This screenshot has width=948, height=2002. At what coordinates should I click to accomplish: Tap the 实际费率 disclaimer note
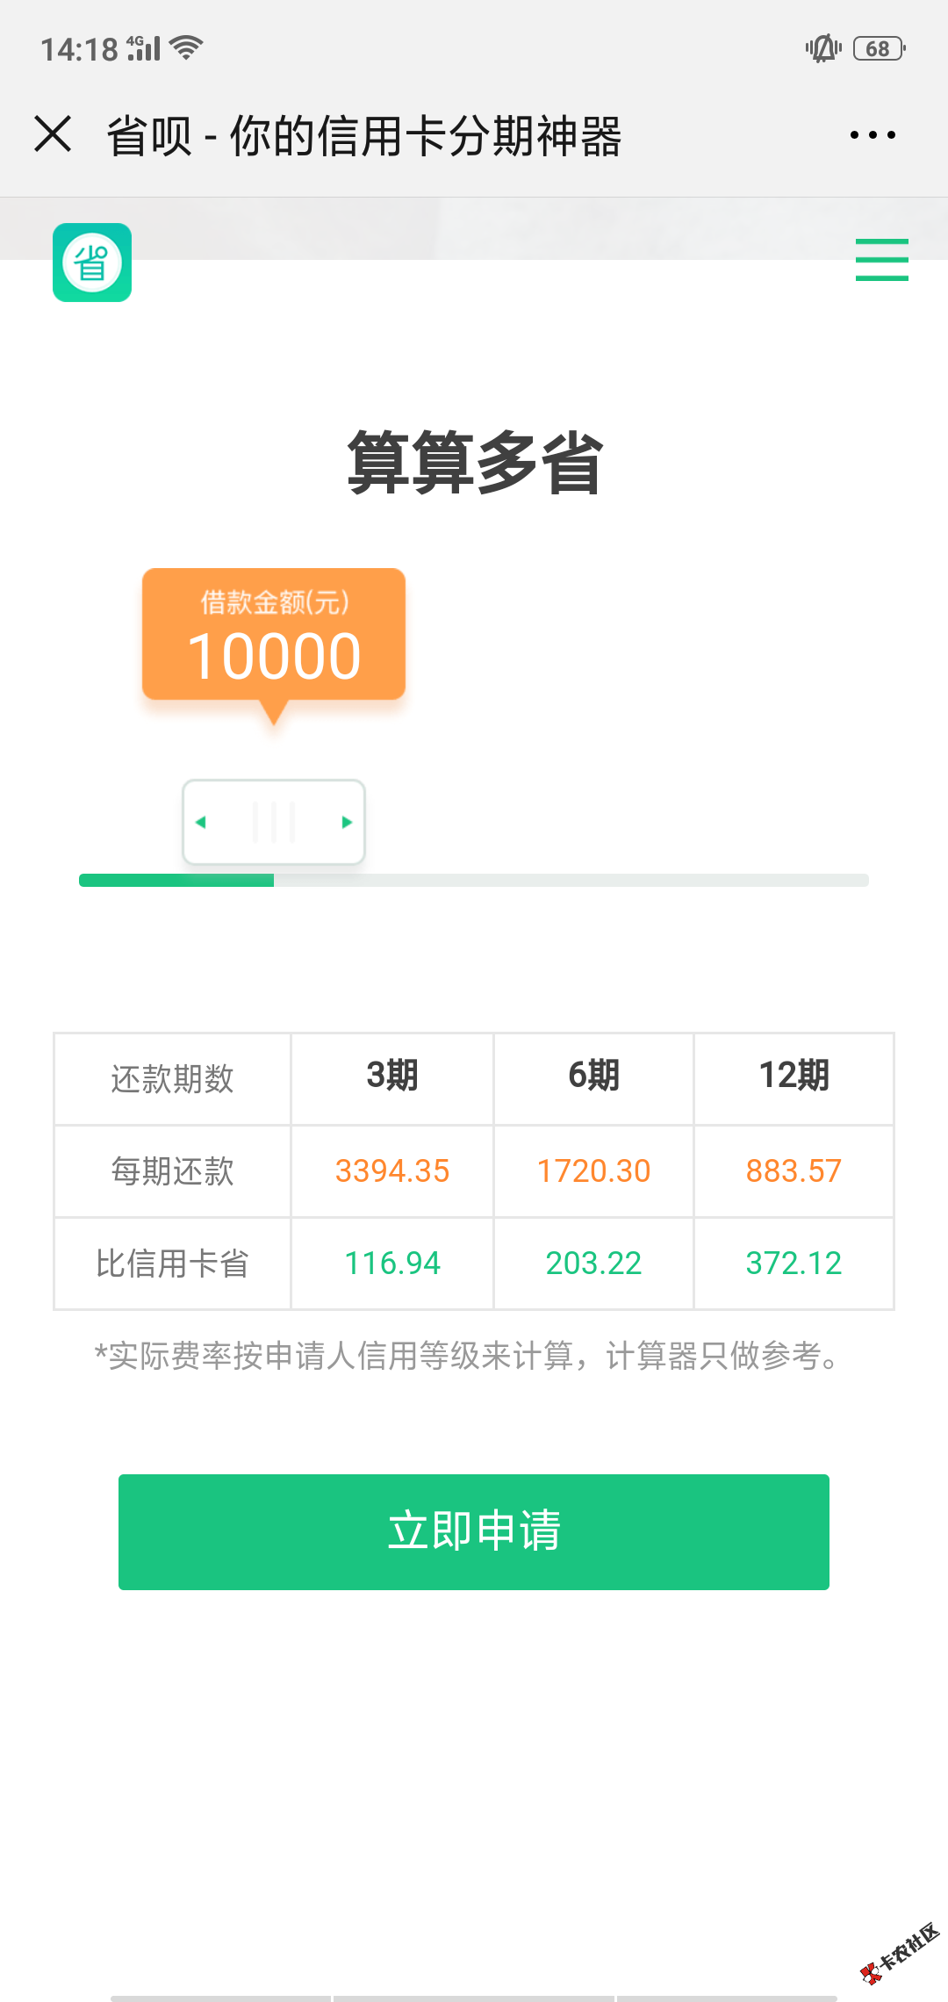[468, 1356]
